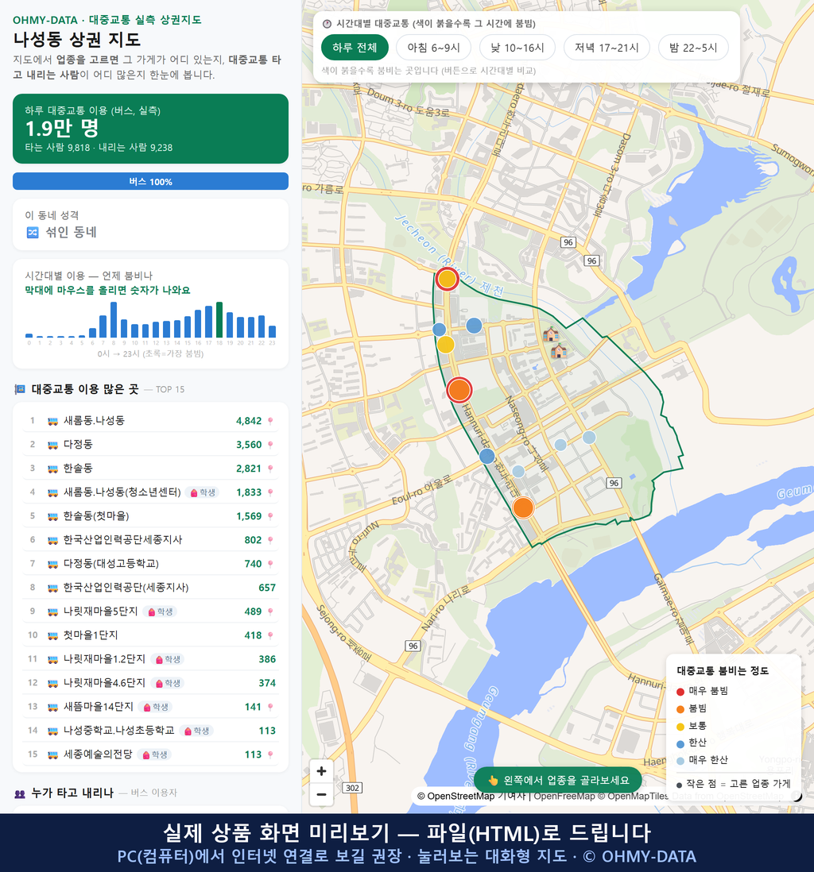Click the 나성동 상권 지도 title
The image size is (814, 872).
point(77,40)
